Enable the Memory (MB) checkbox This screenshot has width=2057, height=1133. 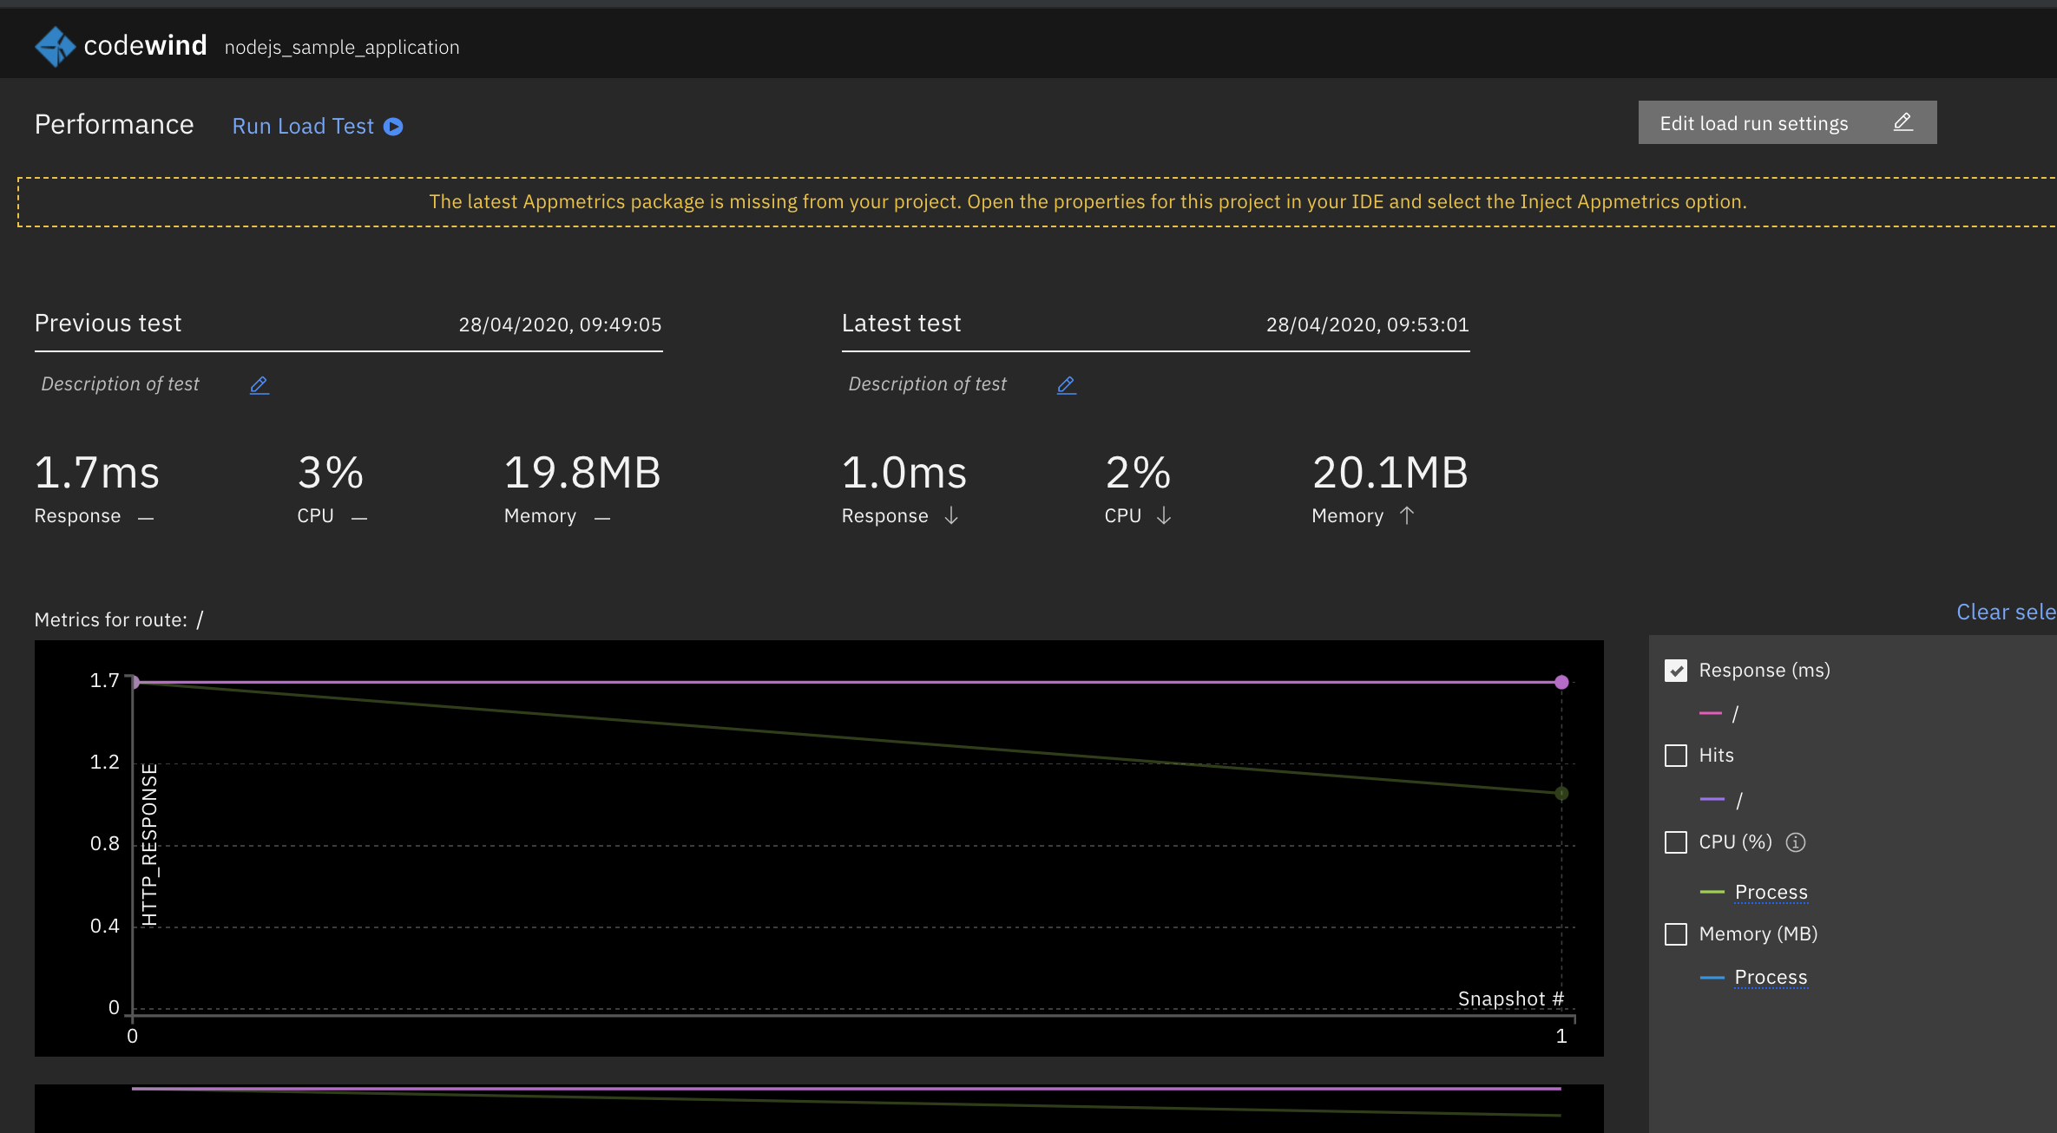1676,934
